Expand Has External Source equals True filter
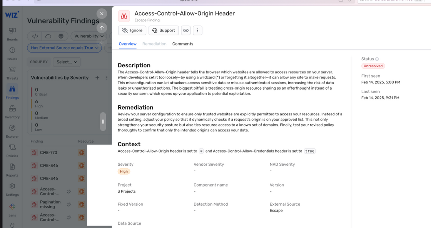This screenshot has height=228, width=431. coord(65,48)
